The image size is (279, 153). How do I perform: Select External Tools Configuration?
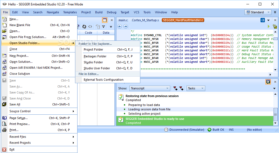(108, 80)
